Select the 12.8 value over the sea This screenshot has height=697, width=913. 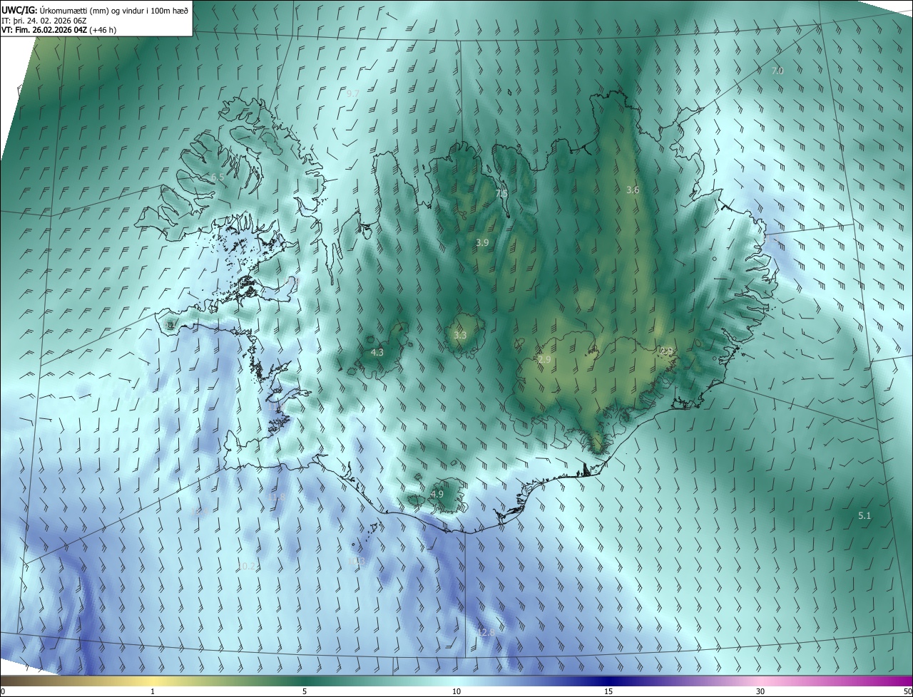click(x=486, y=632)
